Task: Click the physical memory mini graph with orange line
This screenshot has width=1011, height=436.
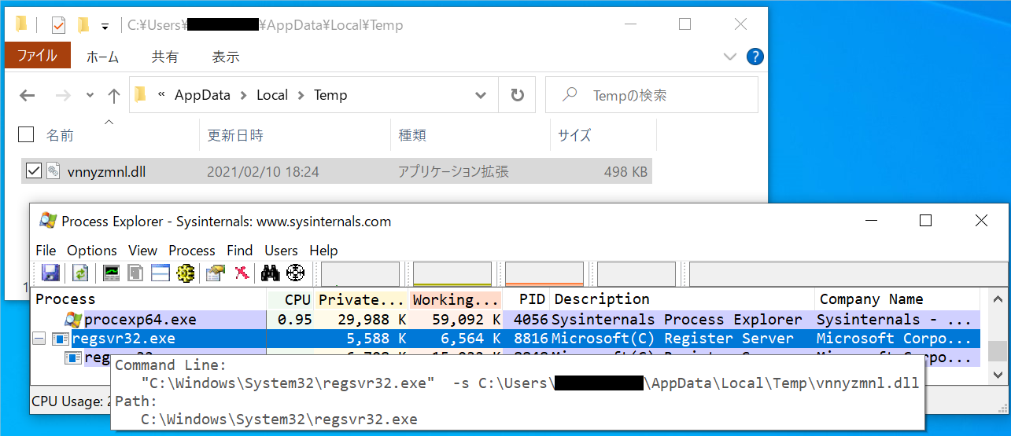Action: coord(544,273)
